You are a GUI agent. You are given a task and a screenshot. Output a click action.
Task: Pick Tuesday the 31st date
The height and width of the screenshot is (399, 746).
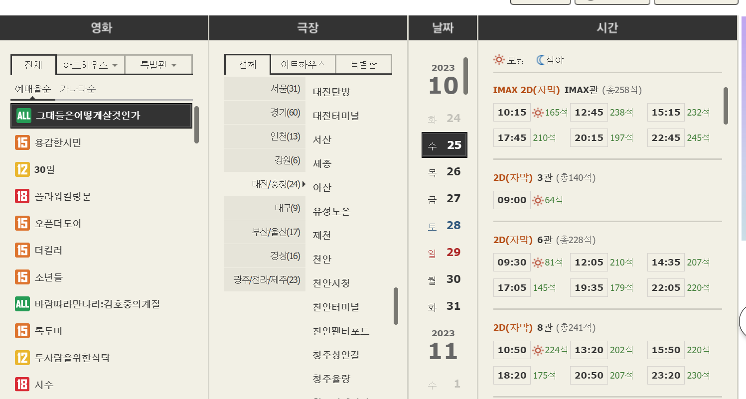444,306
